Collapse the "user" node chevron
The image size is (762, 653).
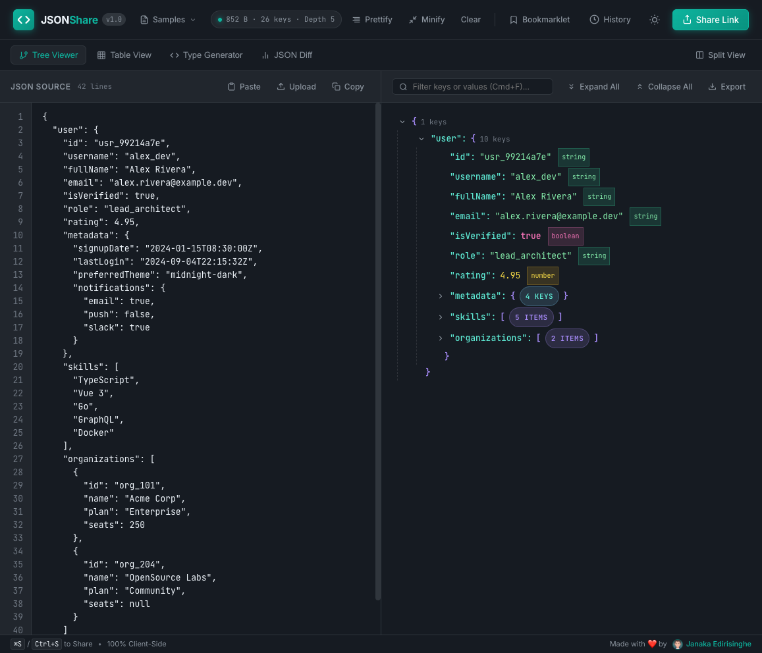[x=422, y=138]
